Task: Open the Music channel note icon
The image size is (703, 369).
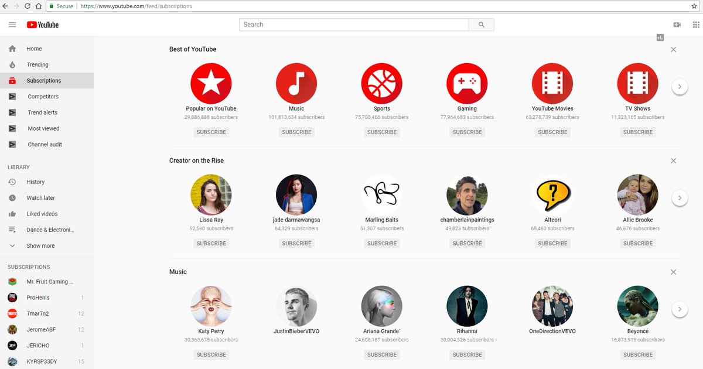Action: tap(296, 84)
